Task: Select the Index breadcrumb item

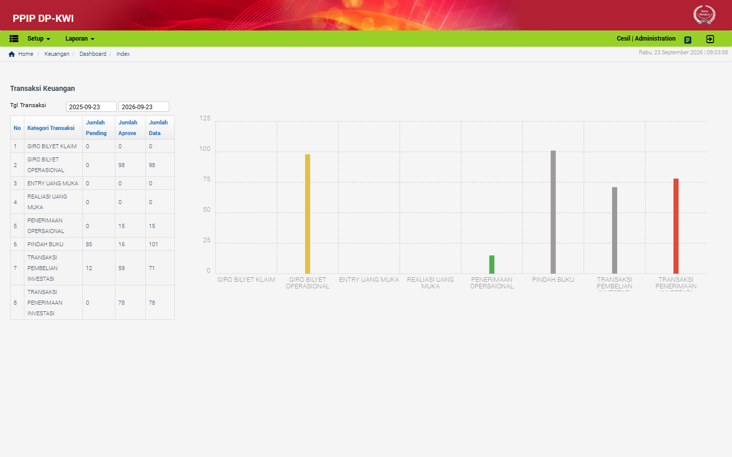Action: pyautogui.click(x=123, y=54)
